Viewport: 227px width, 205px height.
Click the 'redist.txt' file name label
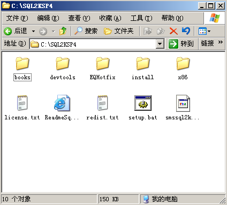coord(103,117)
